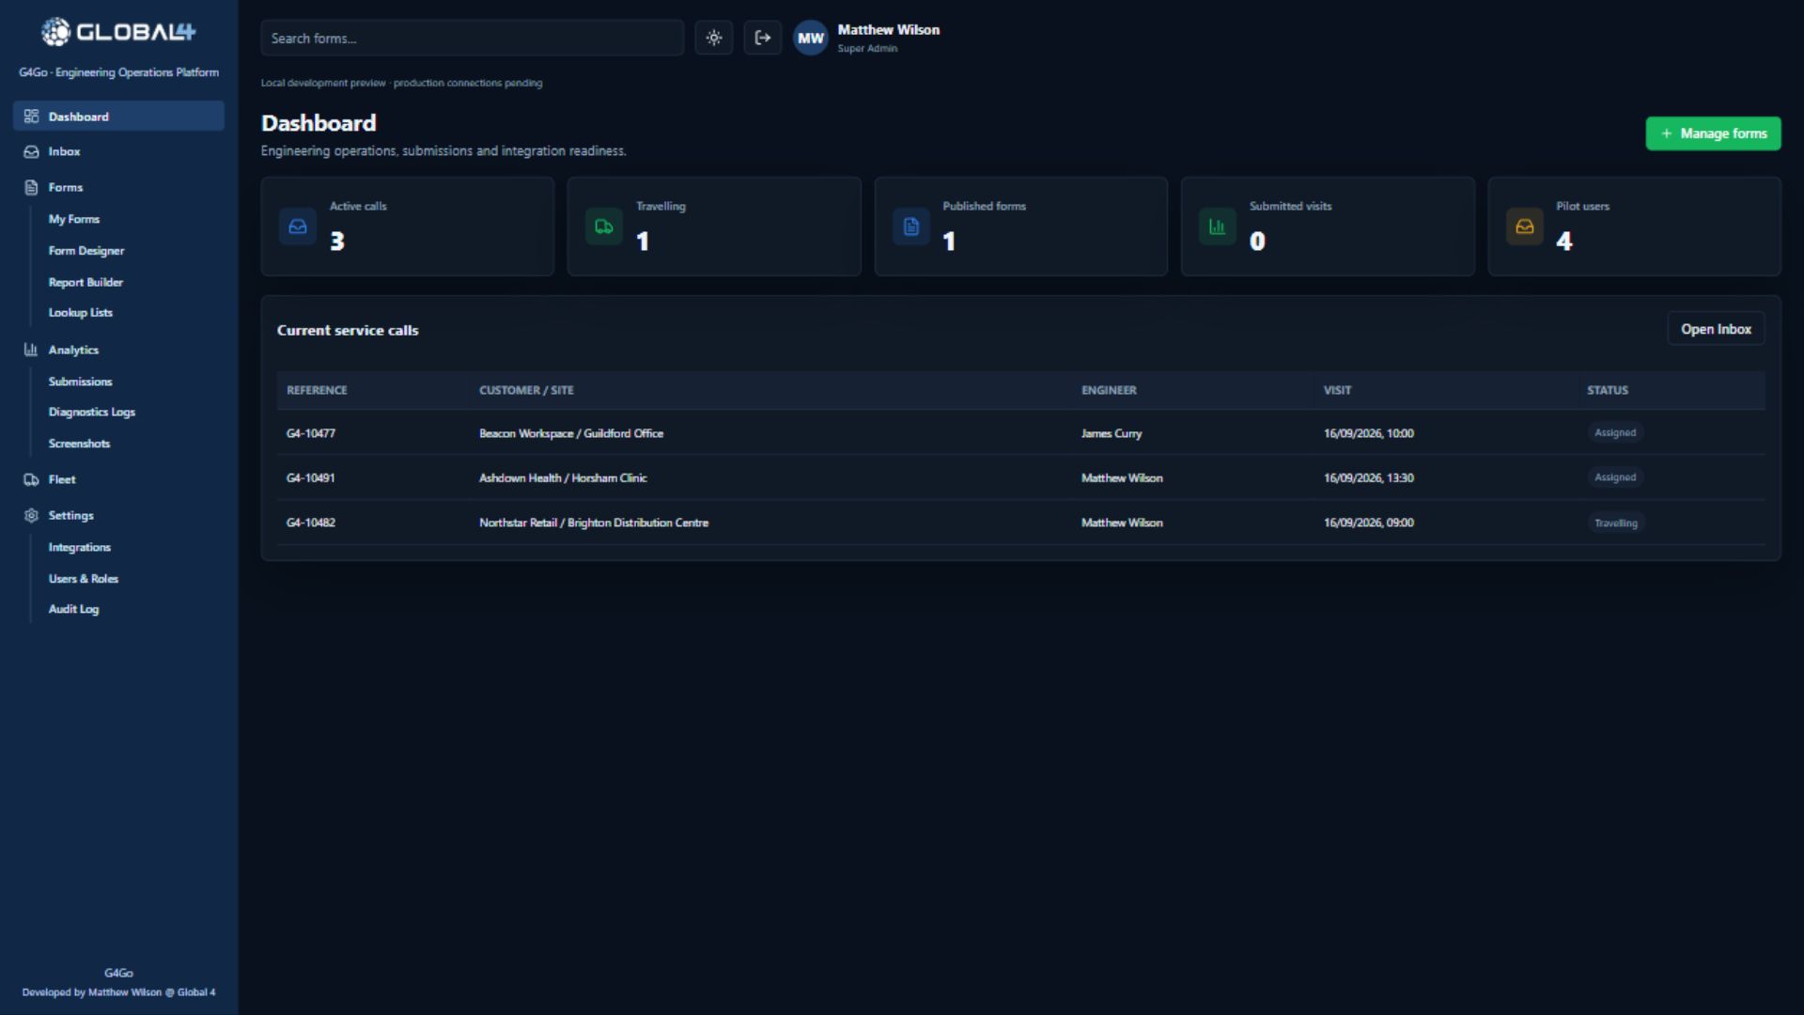The image size is (1804, 1015).
Task: Click the Active calls inbox icon
Action: (298, 226)
